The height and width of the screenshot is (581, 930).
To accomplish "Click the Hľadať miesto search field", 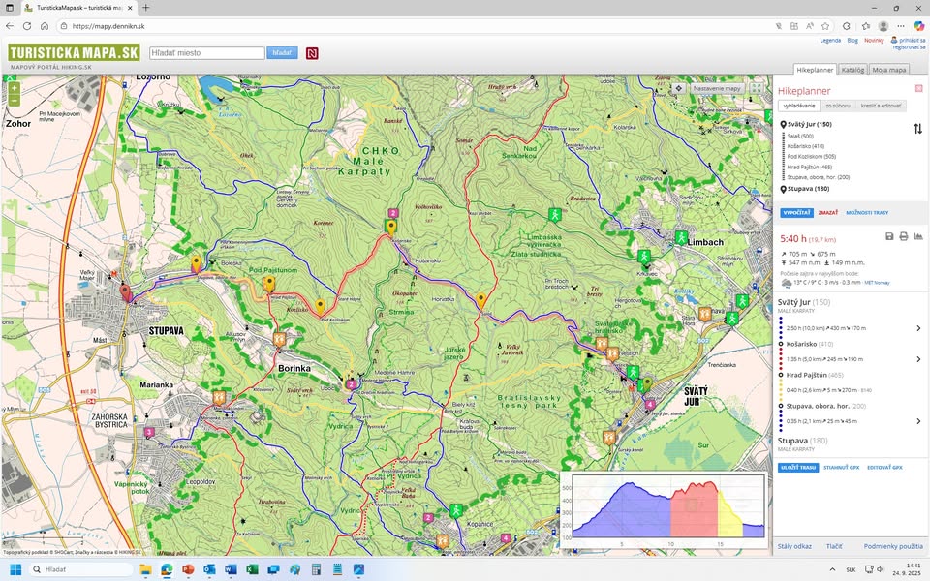I will (x=207, y=52).
